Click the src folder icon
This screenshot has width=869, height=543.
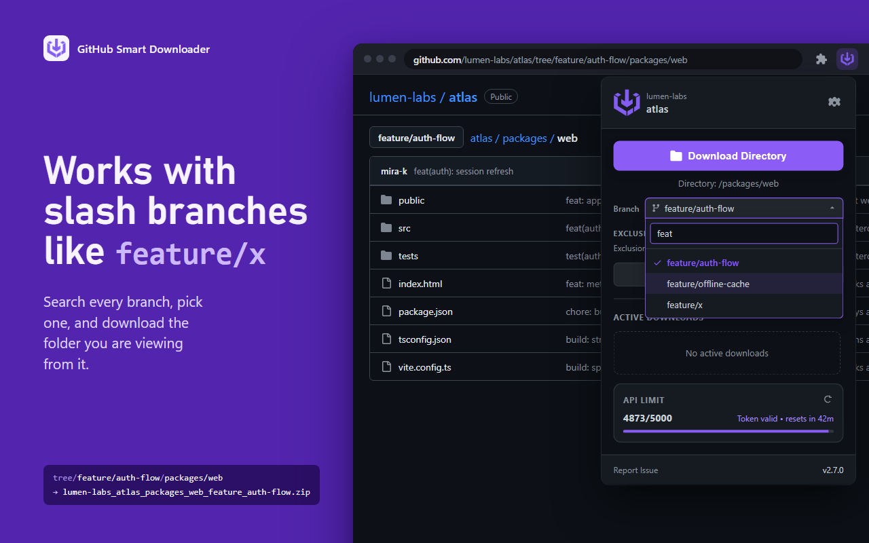click(387, 227)
